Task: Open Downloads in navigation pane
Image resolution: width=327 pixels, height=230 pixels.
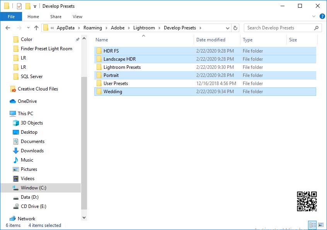Action: pos(32,150)
